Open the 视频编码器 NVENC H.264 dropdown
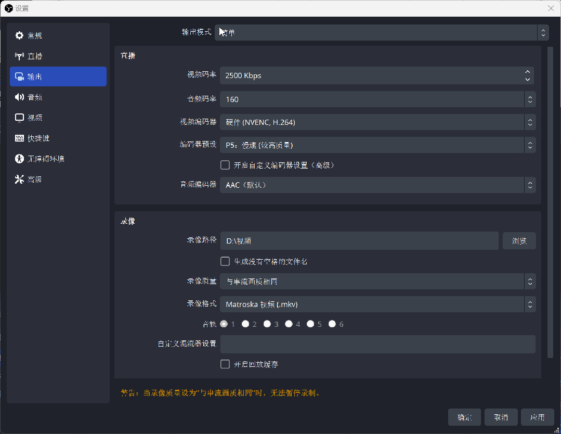This screenshot has width=561, height=434. pos(377,122)
